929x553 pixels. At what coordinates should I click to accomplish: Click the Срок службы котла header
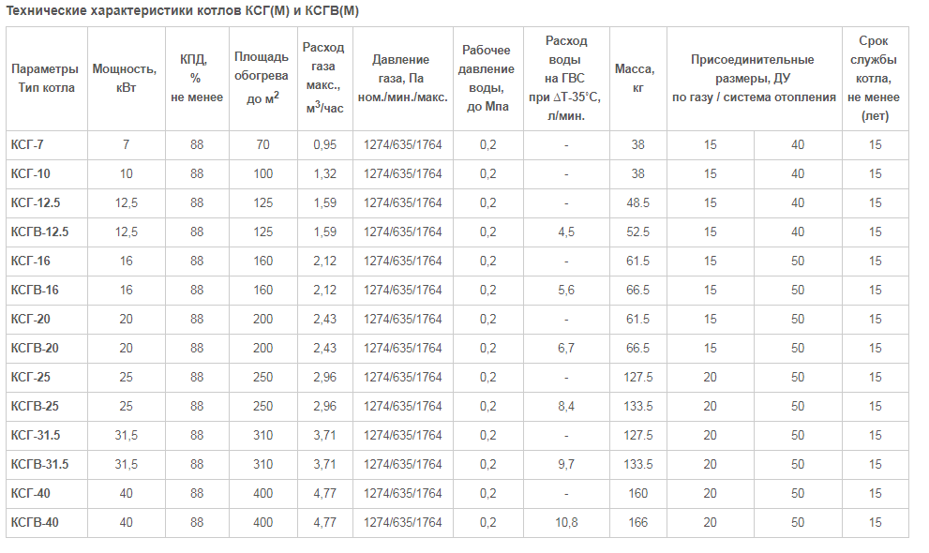coord(875,78)
